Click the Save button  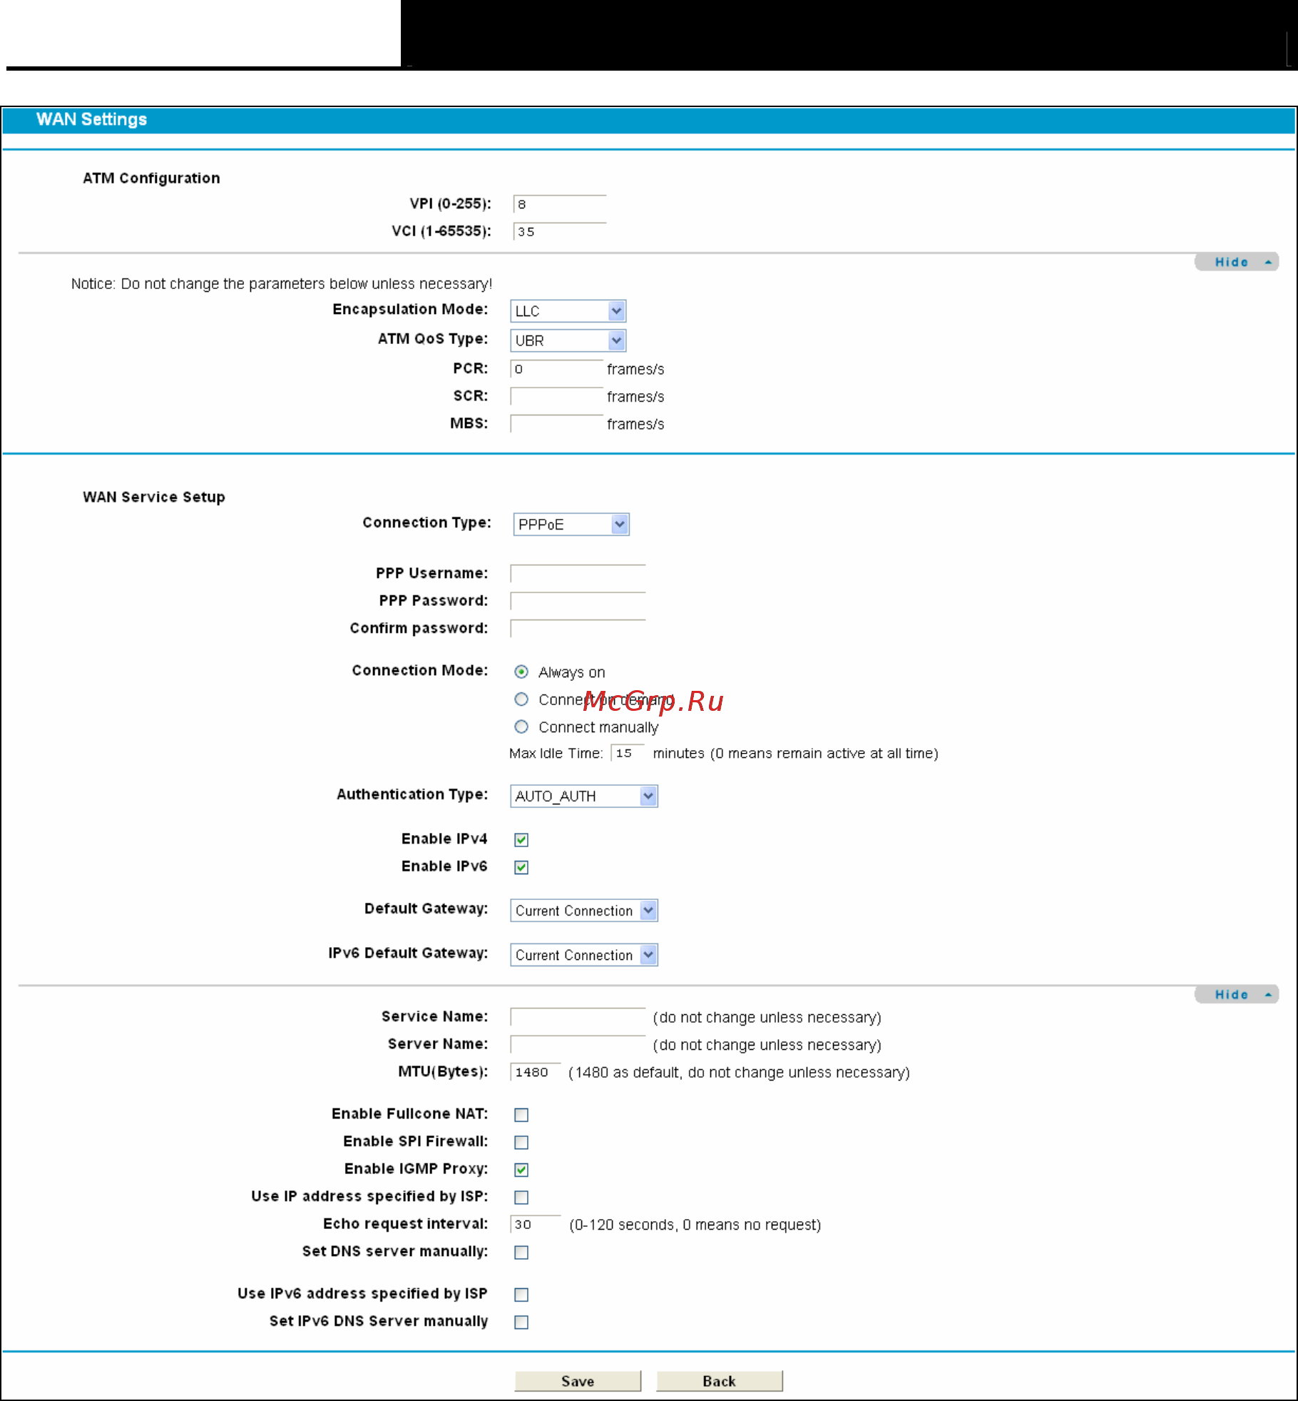(x=578, y=1380)
